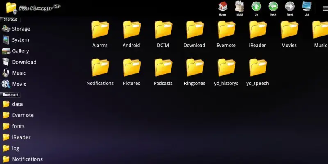
Task: Go to Next folder in history
Action: tap(290, 9)
